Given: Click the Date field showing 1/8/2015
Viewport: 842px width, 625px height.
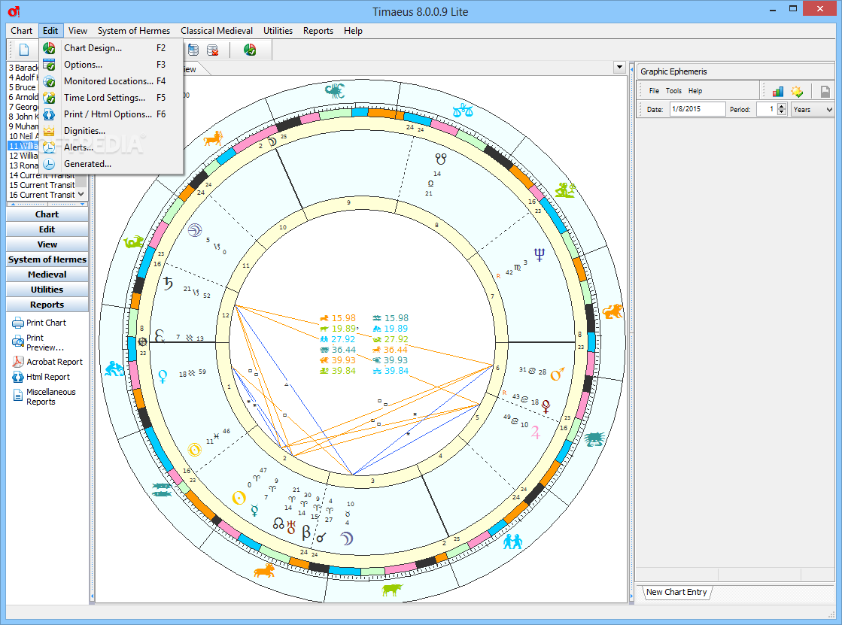Looking at the screenshot, I should pyautogui.click(x=698, y=109).
